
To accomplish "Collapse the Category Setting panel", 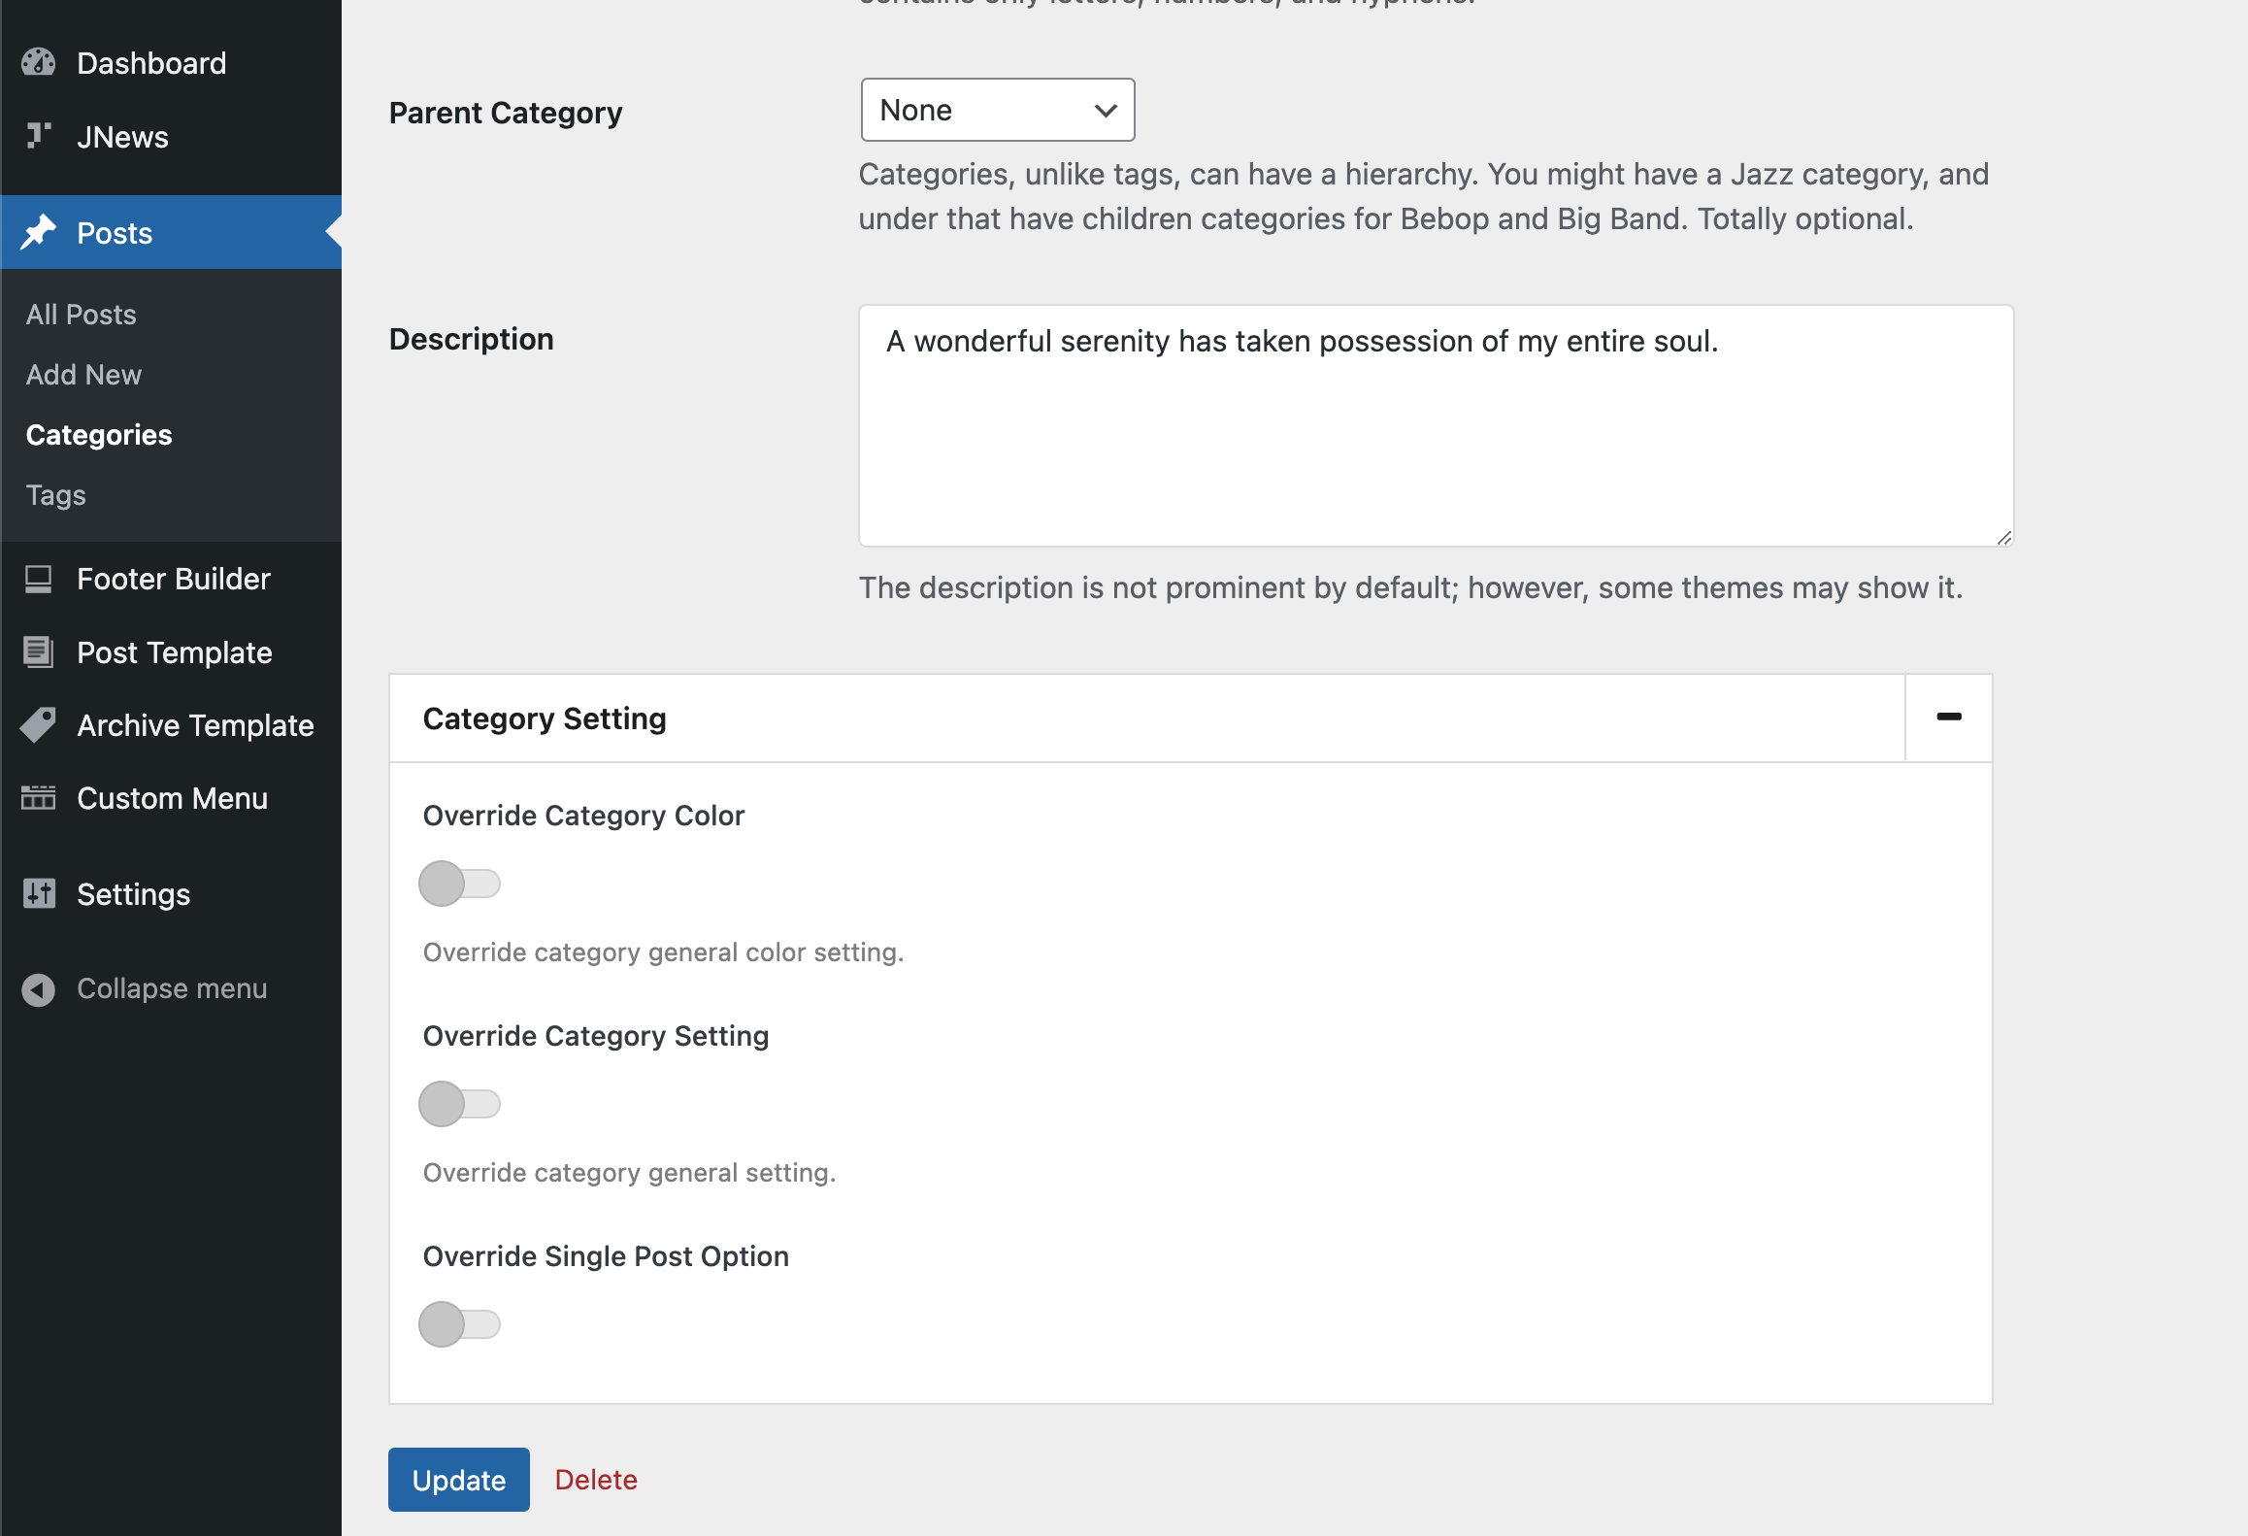I will [x=1948, y=718].
